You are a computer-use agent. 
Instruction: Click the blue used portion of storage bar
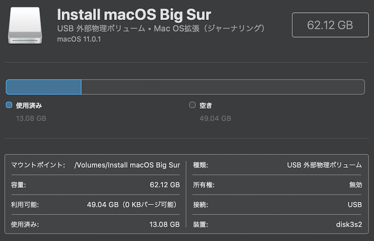[x=43, y=87]
